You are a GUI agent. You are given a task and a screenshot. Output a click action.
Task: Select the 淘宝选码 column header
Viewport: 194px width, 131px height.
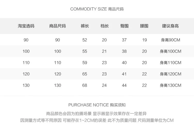click(26, 26)
